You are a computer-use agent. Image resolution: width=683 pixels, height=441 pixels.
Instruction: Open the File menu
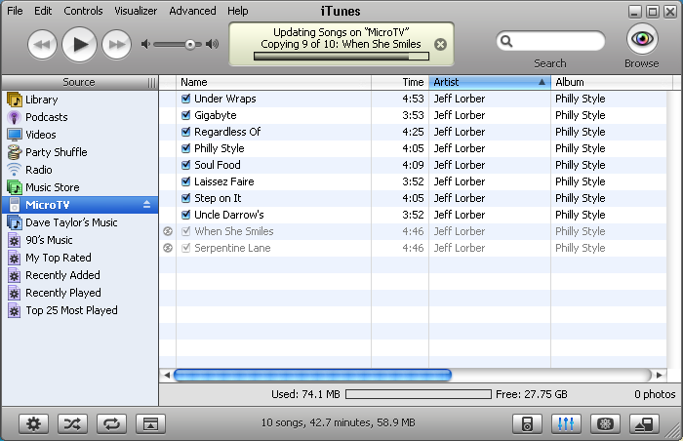[15, 11]
